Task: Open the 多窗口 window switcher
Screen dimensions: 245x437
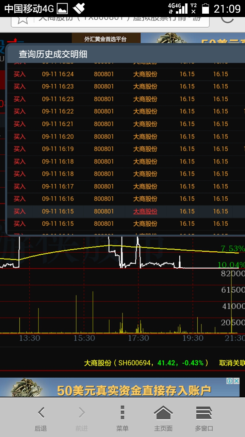Action: tap(204, 418)
